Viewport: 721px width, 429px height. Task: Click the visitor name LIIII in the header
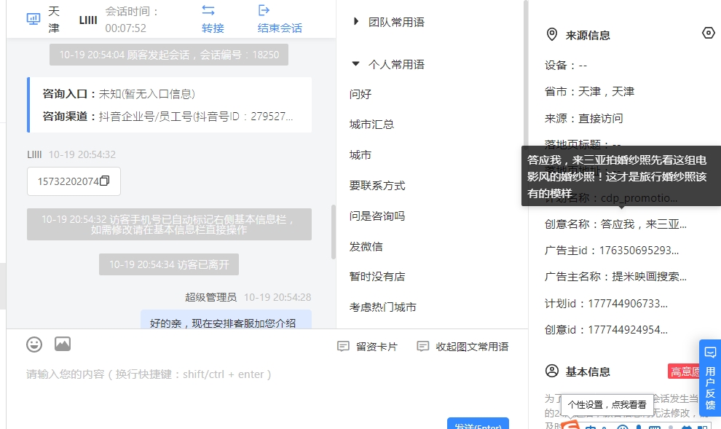88,20
